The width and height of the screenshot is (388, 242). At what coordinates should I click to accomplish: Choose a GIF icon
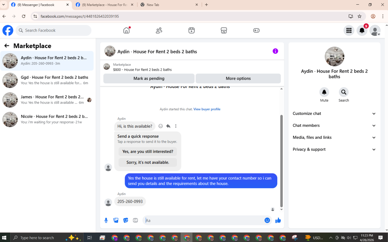(135, 220)
